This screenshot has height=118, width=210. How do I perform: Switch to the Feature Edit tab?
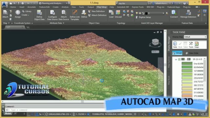click(44, 7)
